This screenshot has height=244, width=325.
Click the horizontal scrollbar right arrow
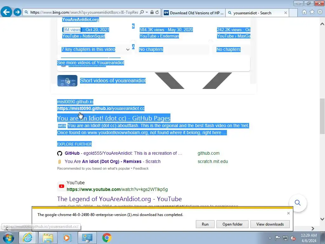[x=313, y=228]
